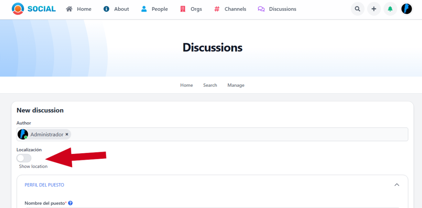Remove Administrador from Author field
This screenshot has height=208, width=422.
coord(67,134)
